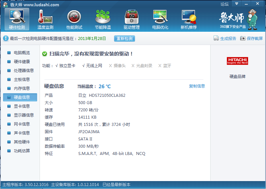
Task: Click the usage value 共 1516 次
Action: click(88, 125)
